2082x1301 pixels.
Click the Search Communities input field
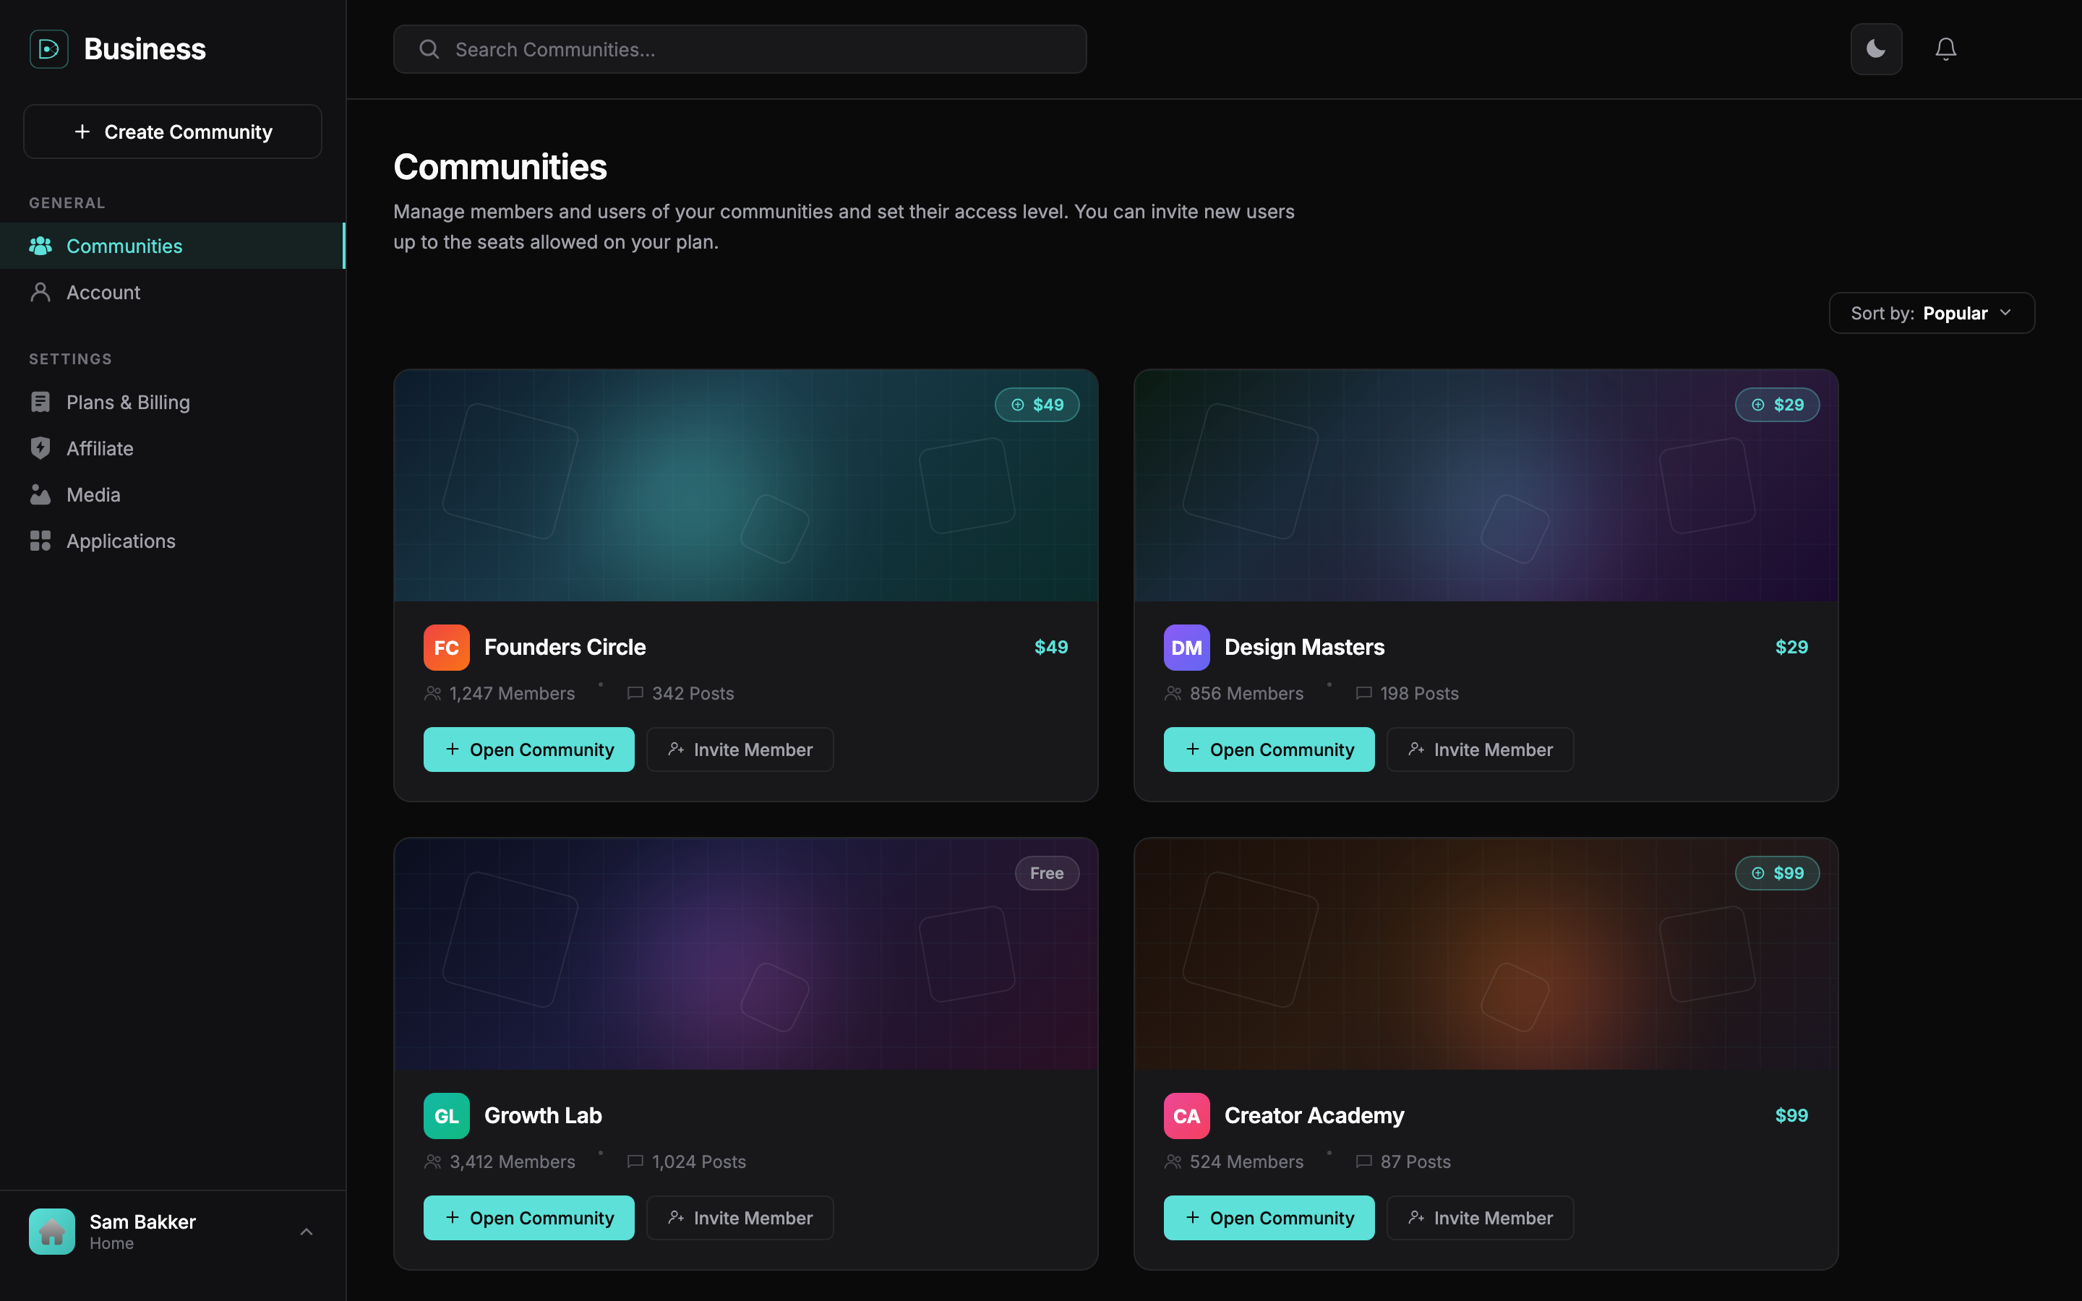[x=739, y=49]
